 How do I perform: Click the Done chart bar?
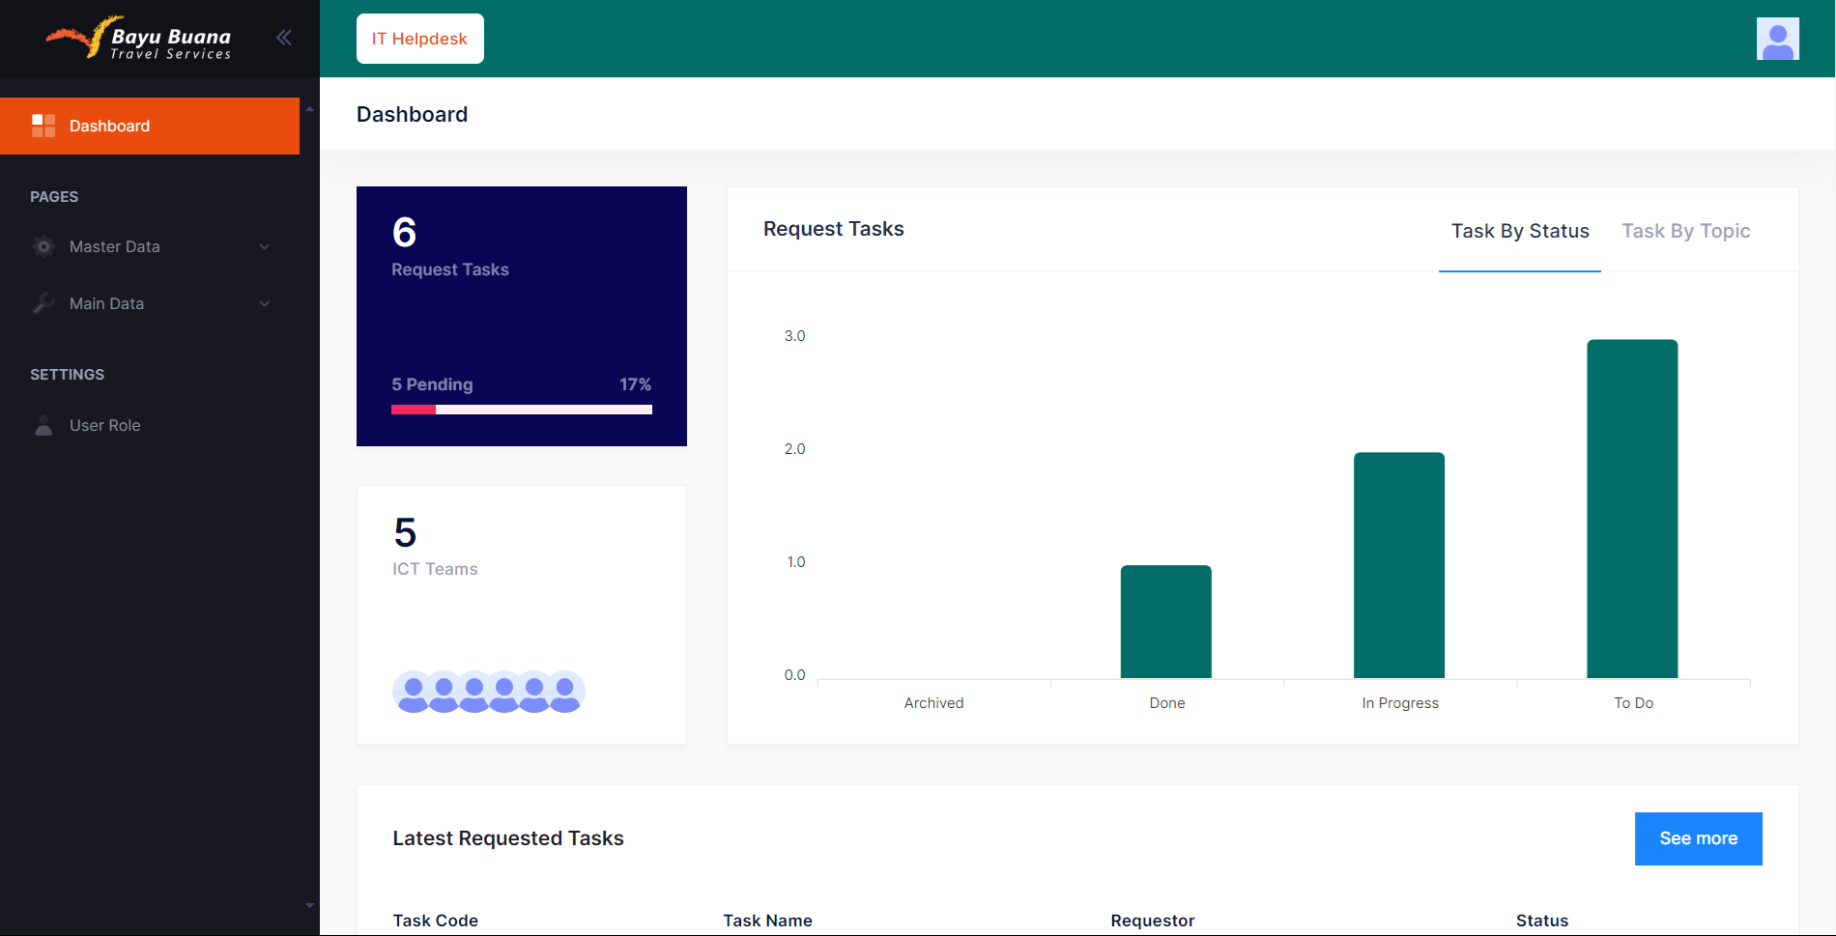pos(1165,621)
